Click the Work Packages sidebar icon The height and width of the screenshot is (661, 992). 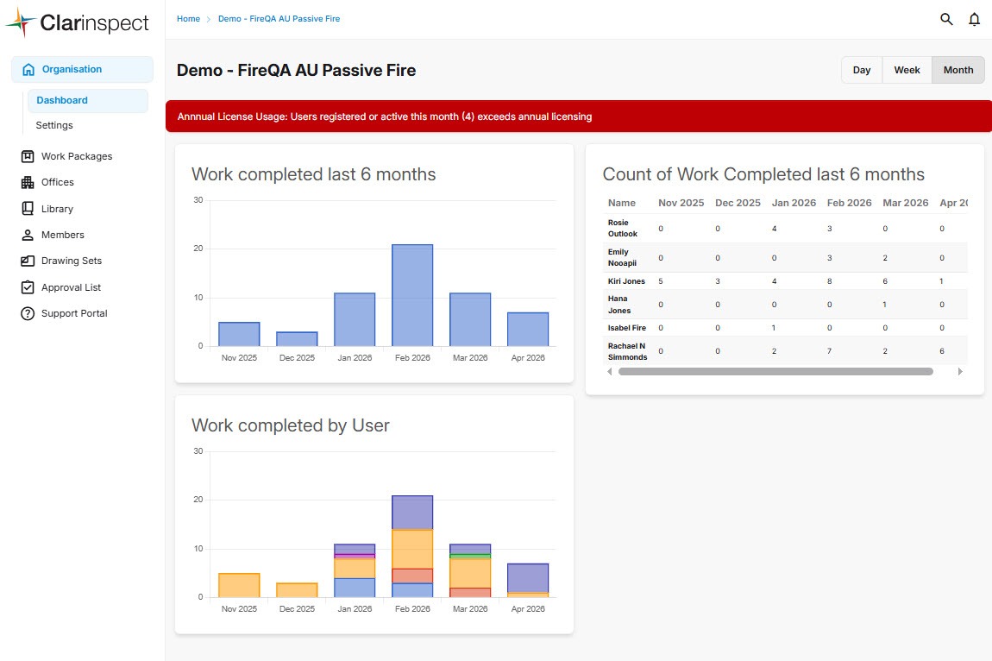tap(27, 156)
